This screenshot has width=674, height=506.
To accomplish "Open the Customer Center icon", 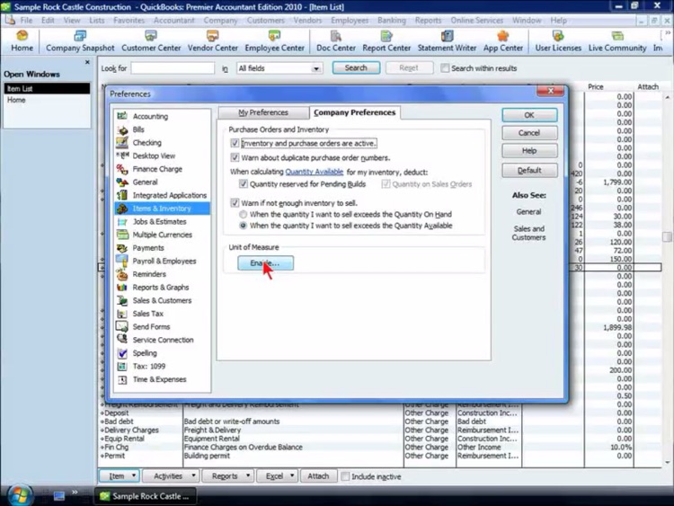I will pos(151,41).
